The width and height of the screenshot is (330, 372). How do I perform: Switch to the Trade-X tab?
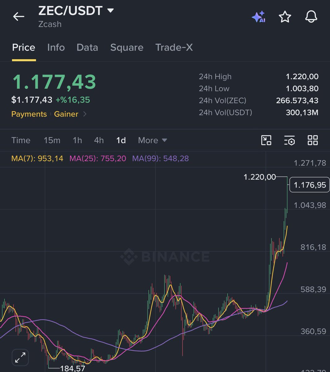click(x=174, y=47)
